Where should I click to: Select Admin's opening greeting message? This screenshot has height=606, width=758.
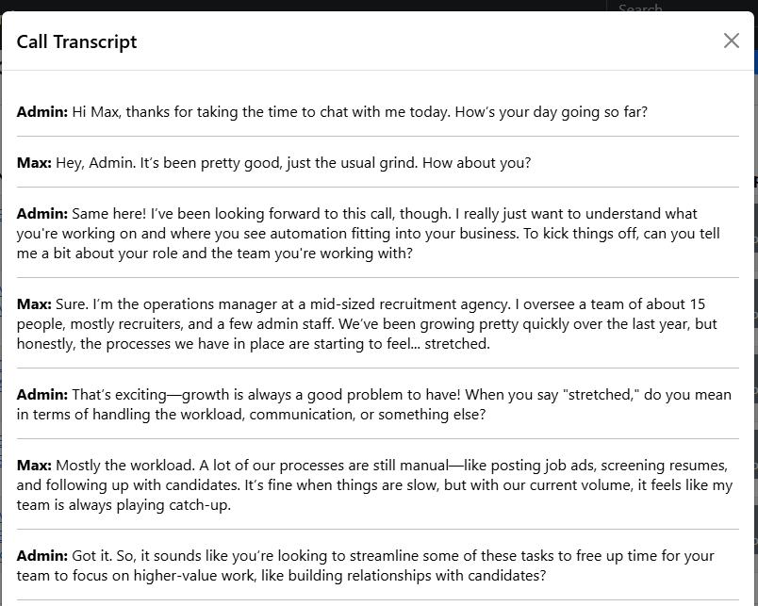coord(330,111)
